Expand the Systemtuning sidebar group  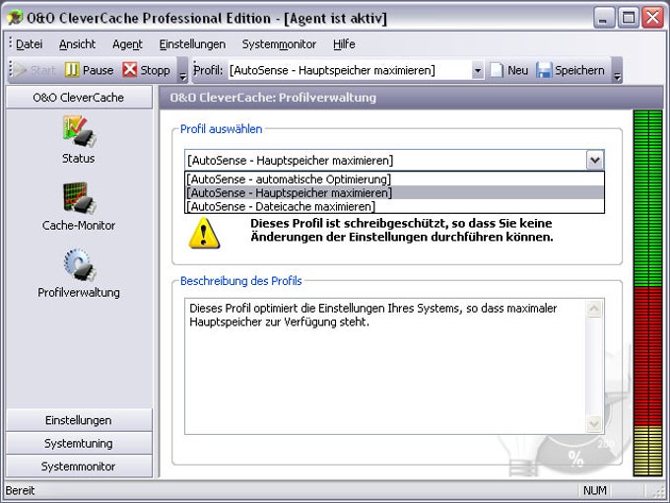79,443
